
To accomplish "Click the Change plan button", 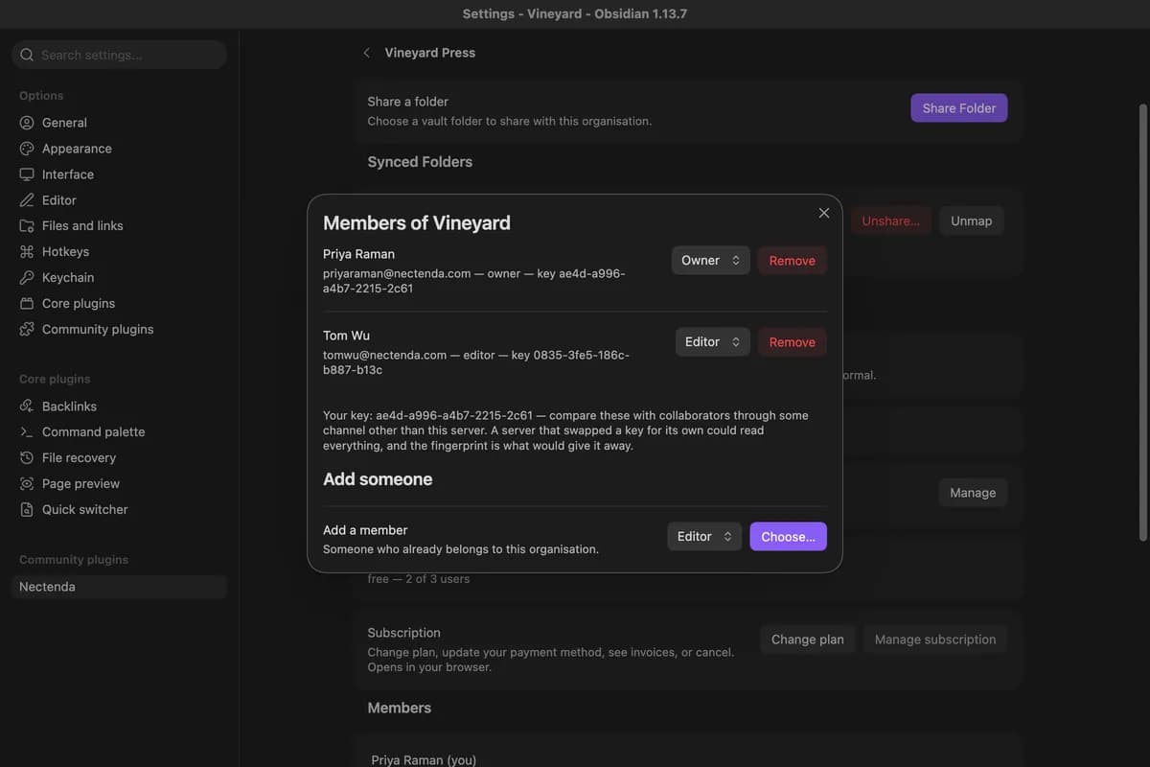I will 808,639.
